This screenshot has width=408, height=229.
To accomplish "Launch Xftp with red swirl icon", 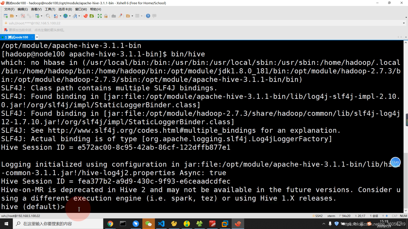I will [85, 16].
